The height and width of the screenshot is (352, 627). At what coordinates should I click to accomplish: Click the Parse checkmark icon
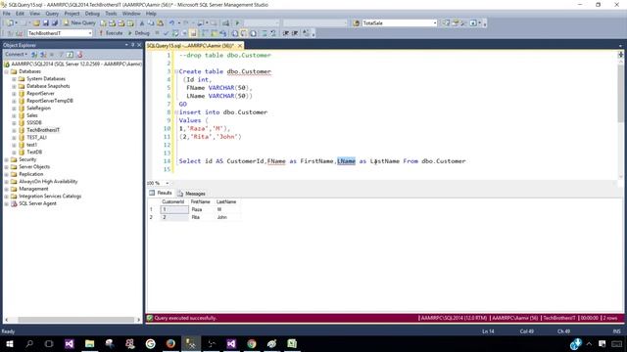[x=167, y=33]
